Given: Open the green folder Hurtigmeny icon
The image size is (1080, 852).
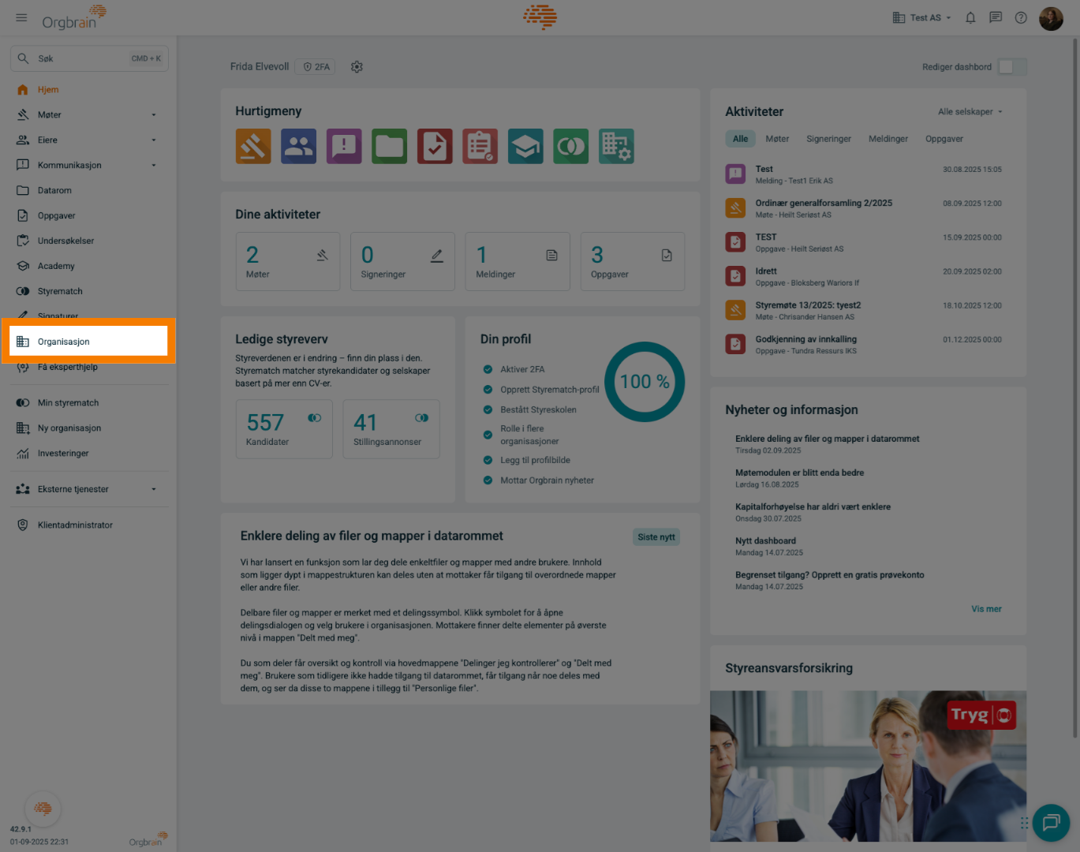Looking at the screenshot, I should [x=390, y=147].
